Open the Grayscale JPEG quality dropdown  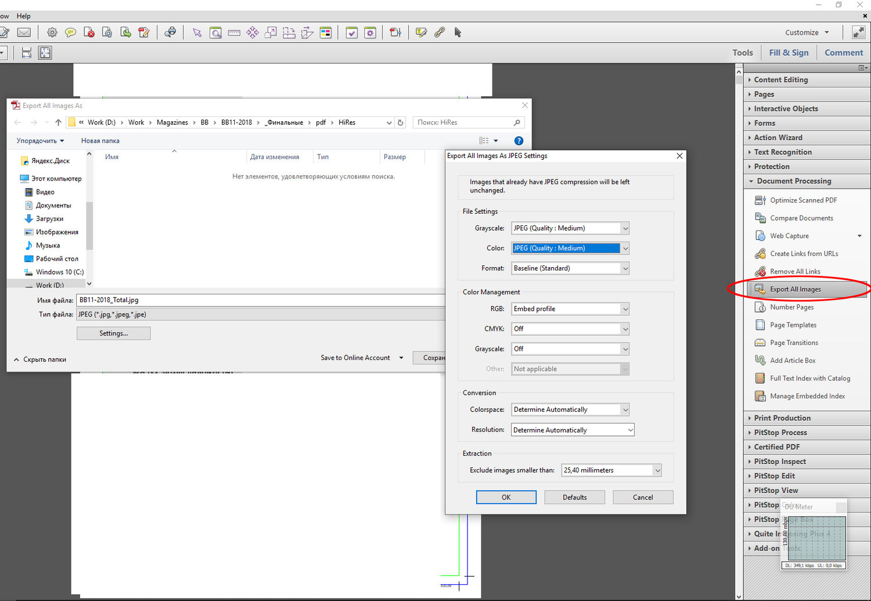(x=570, y=228)
